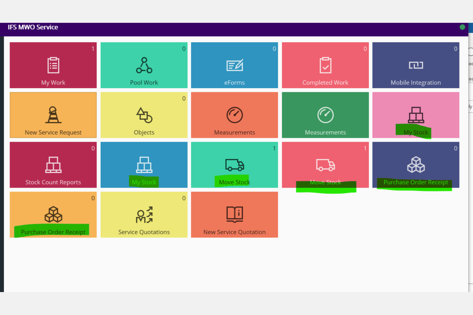Click the orange Measurements gauge tile

click(234, 115)
